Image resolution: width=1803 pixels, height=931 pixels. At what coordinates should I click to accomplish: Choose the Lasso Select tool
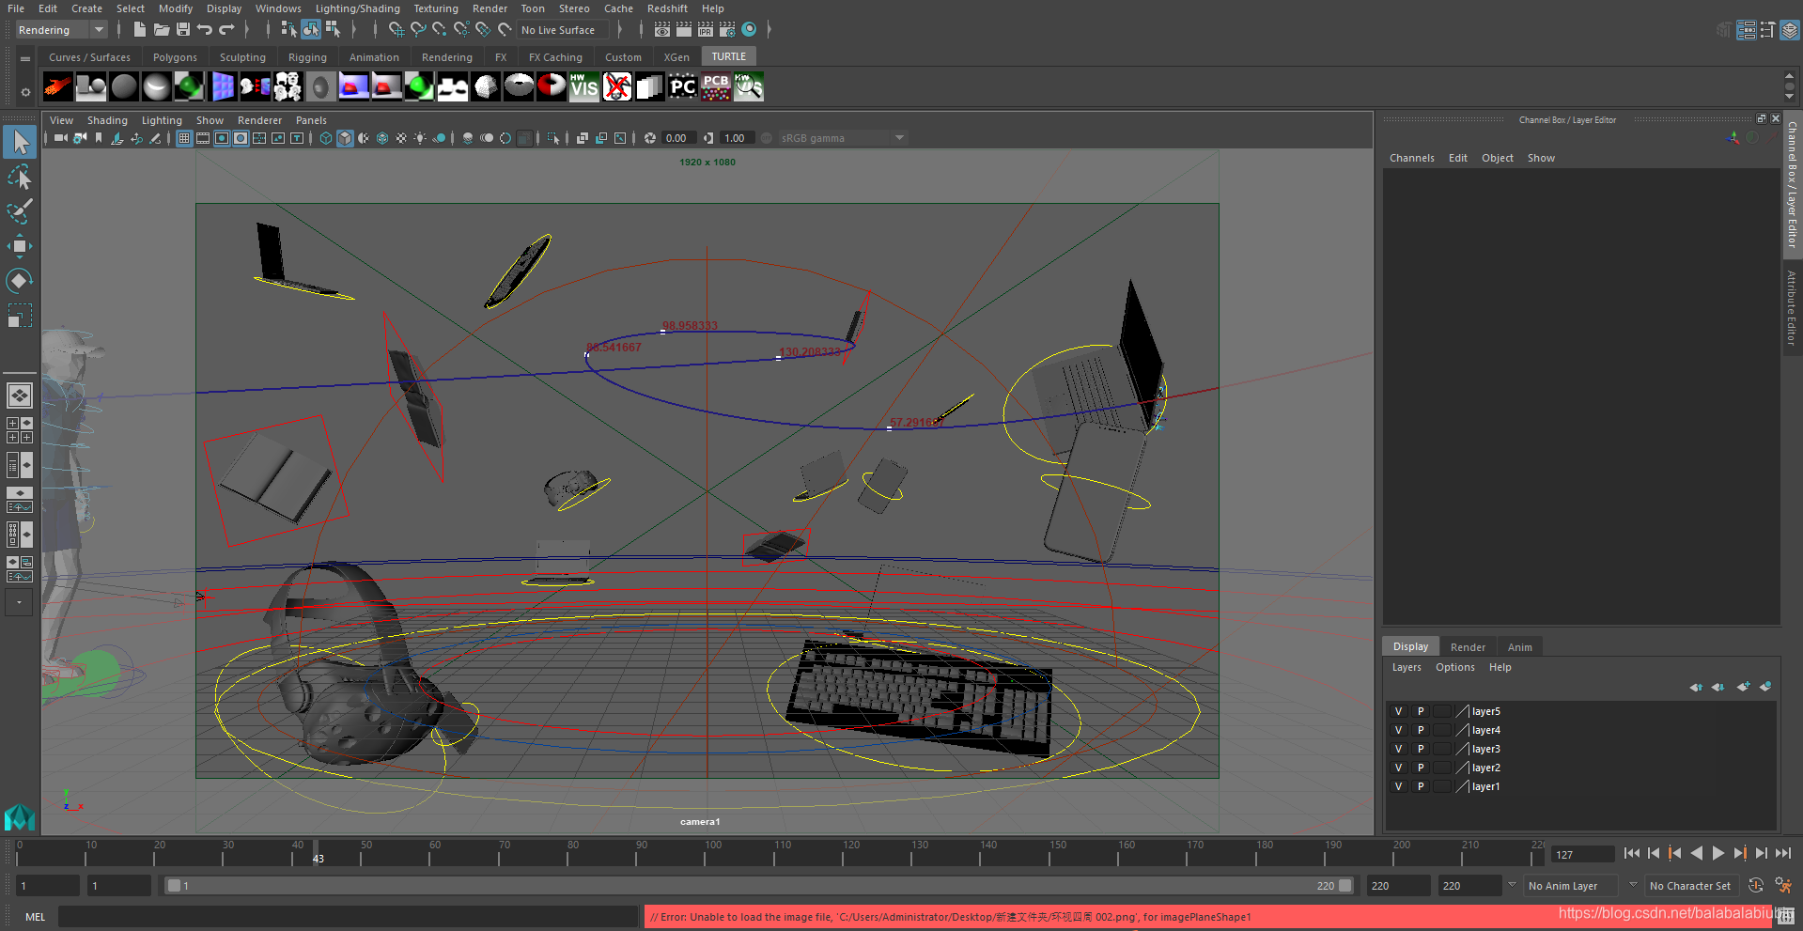point(20,177)
